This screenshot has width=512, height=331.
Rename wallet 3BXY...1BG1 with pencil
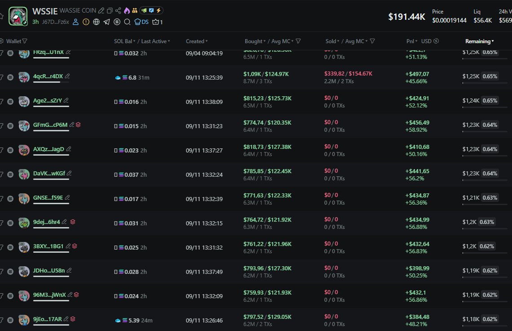(x=68, y=246)
